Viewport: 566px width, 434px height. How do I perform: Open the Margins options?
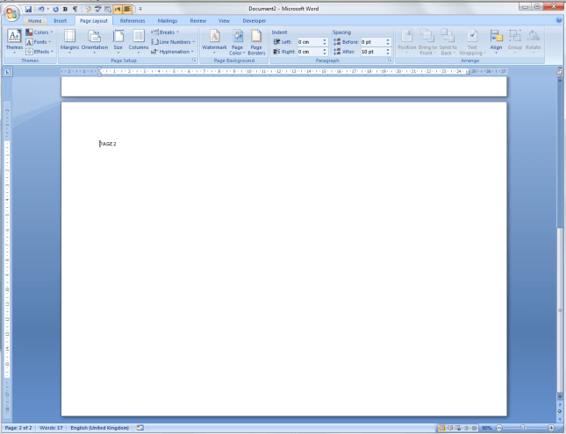pyautogui.click(x=70, y=39)
